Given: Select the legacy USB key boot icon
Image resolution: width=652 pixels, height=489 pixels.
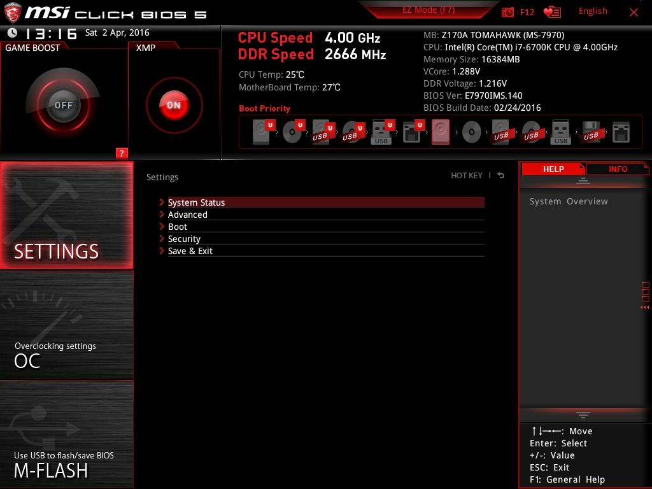Looking at the screenshot, I should pyautogui.click(x=560, y=132).
